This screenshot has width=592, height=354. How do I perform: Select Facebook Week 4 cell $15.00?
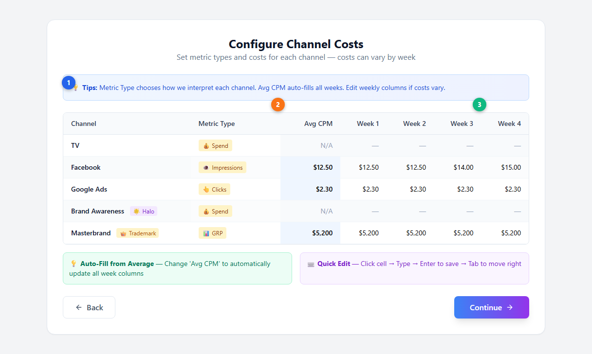pos(505,167)
